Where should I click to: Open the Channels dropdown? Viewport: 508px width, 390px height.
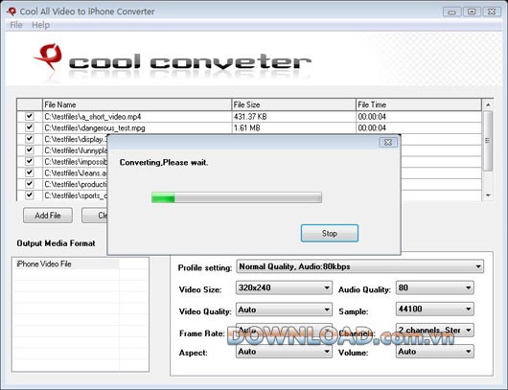point(435,330)
